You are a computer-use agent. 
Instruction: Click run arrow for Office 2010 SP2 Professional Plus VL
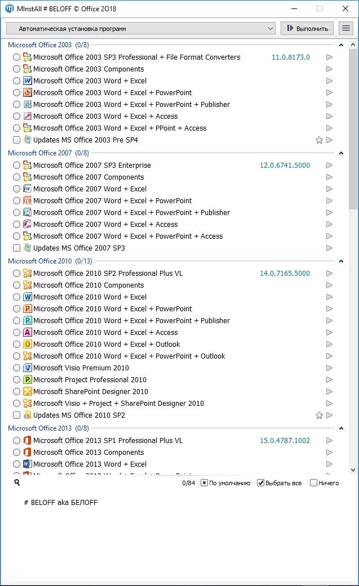point(329,273)
